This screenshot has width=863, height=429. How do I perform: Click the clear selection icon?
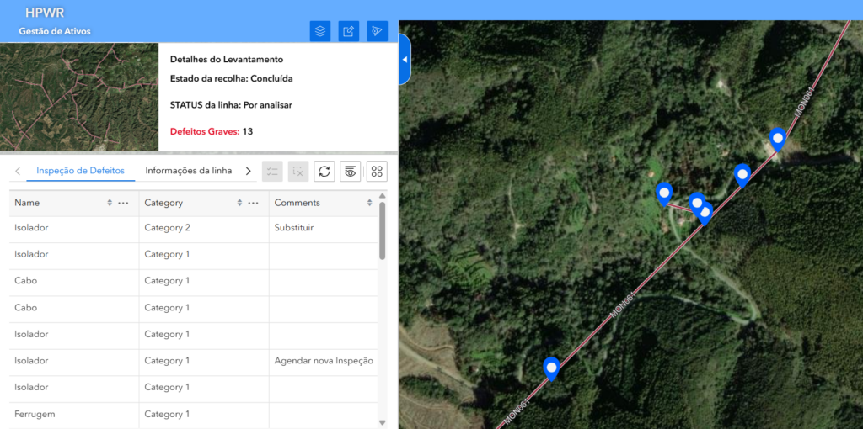(x=298, y=172)
